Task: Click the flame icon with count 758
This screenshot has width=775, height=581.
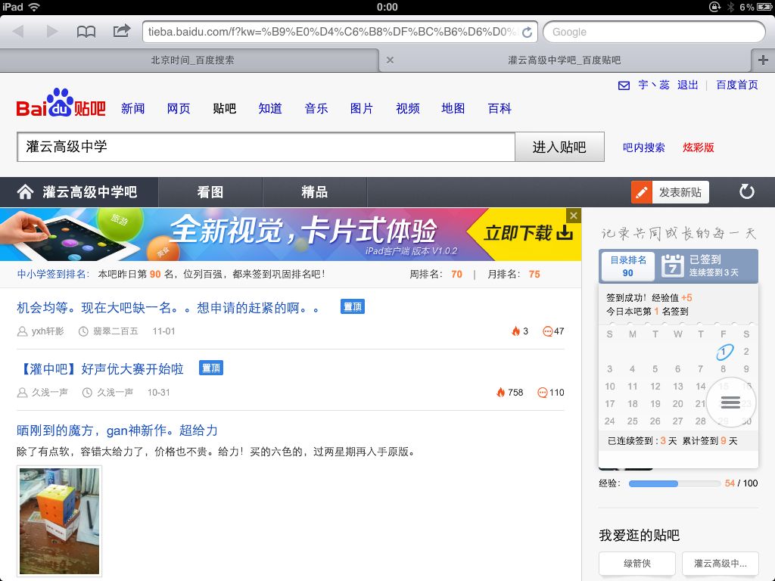Action: [x=501, y=393]
